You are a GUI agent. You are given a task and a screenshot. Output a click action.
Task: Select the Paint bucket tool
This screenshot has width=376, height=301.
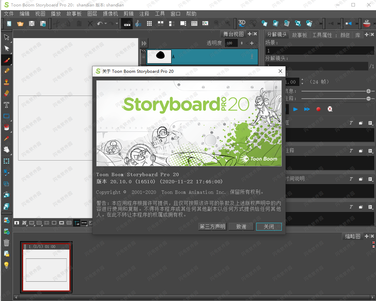(x=6, y=127)
